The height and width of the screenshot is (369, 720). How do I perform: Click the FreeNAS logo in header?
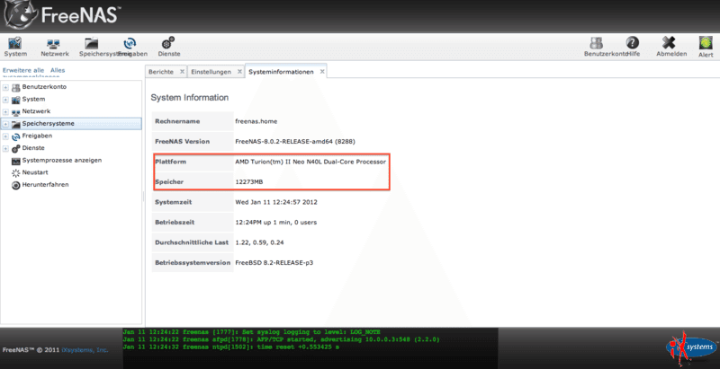pos(64,16)
